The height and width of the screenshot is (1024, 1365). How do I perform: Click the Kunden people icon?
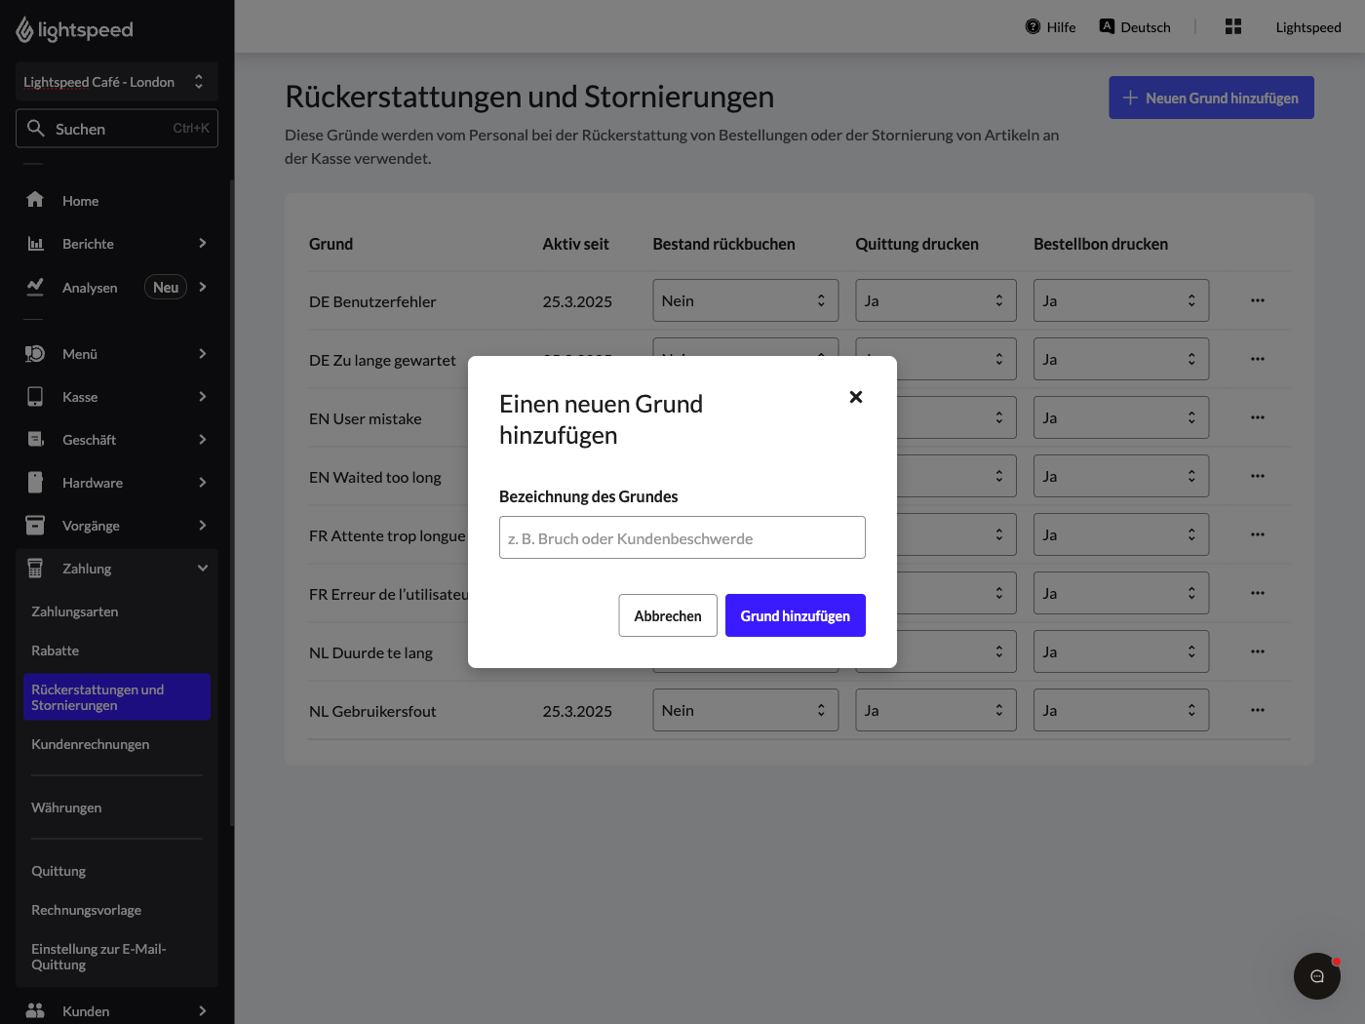[x=35, y=1010]
